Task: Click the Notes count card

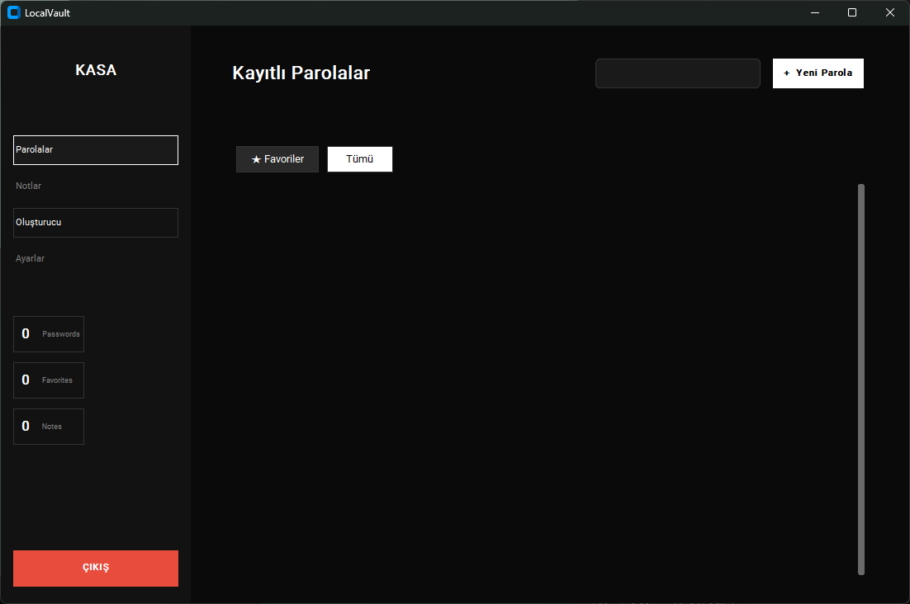Action: coord(49,427)
